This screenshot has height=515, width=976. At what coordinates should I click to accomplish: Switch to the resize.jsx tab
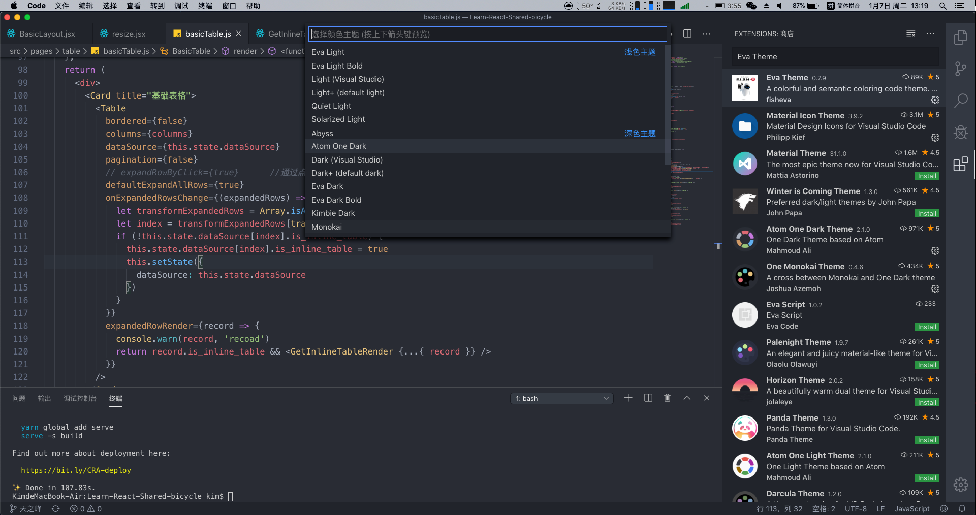(129, 34)
